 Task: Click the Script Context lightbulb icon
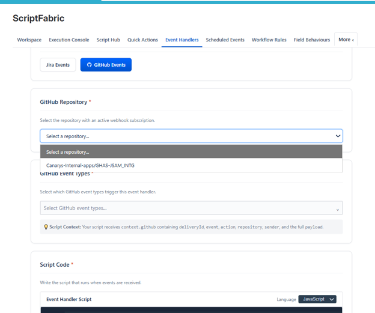point(46,227)
